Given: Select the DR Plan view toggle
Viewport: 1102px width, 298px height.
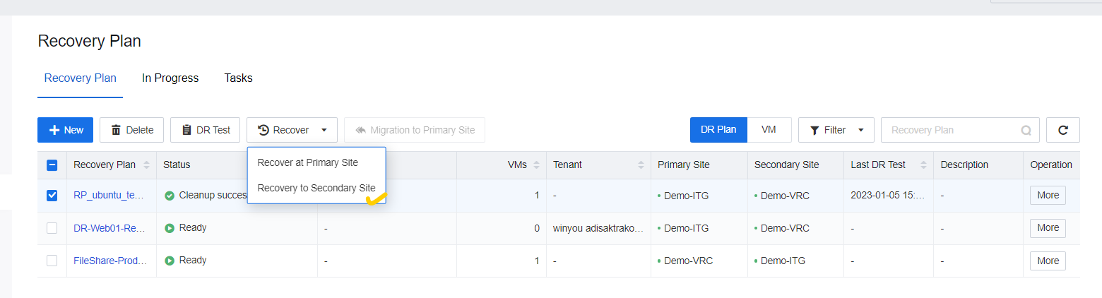Looking at the screenshot, I should pyautogui.click(x=718, y=130).
